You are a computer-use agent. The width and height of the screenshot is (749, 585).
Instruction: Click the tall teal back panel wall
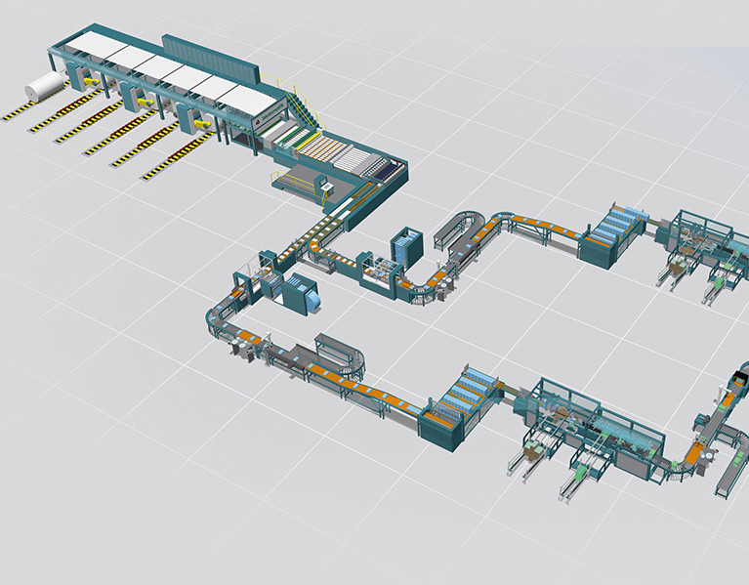tap(210, 60)
